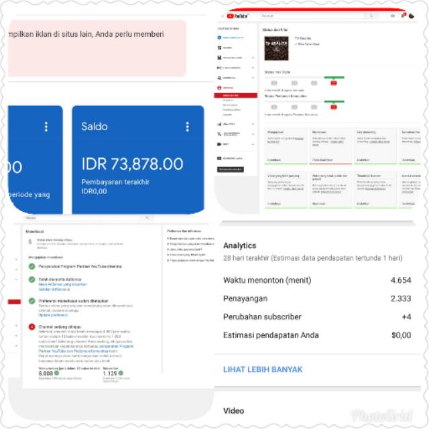The height and width of the screenshot is (429, 429).
Task: Open the notifications bell with red badge
Action: point(404,15)
